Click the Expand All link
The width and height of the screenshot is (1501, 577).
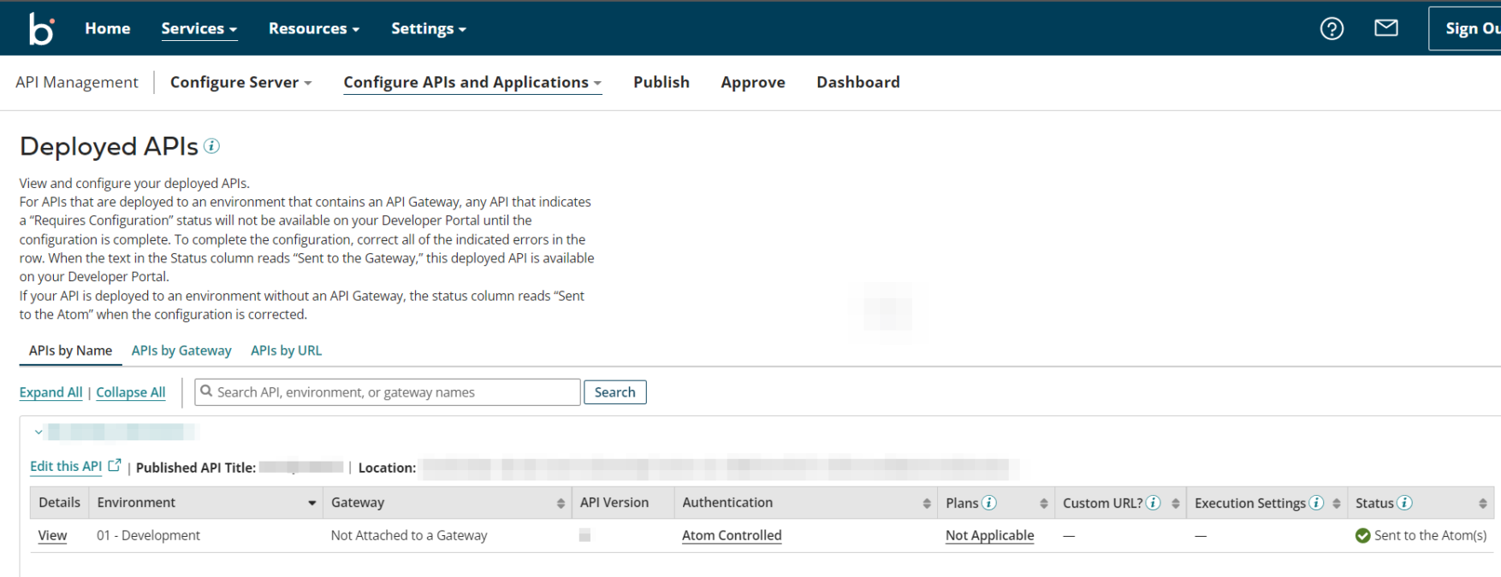pos(50,392)
